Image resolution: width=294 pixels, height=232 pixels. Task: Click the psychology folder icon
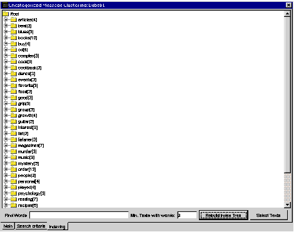pyautogui.click(x=14, y=193)
